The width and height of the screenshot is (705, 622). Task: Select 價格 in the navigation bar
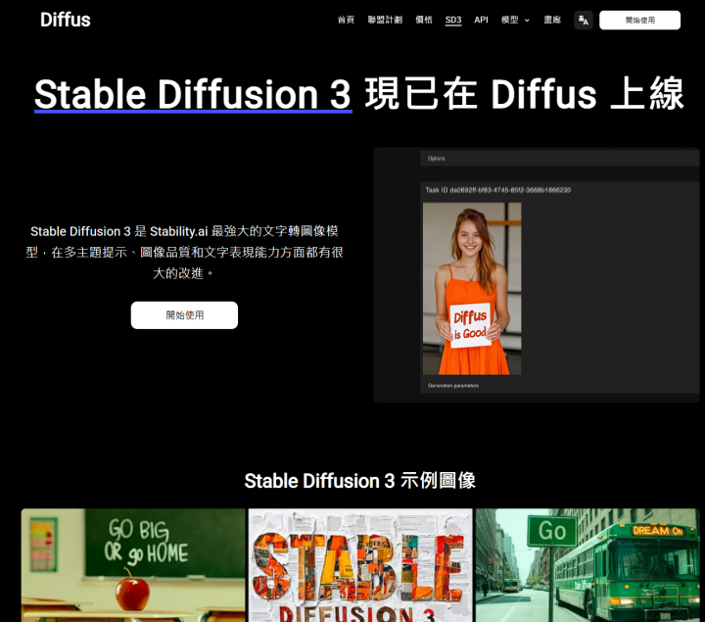coord(424,20)
